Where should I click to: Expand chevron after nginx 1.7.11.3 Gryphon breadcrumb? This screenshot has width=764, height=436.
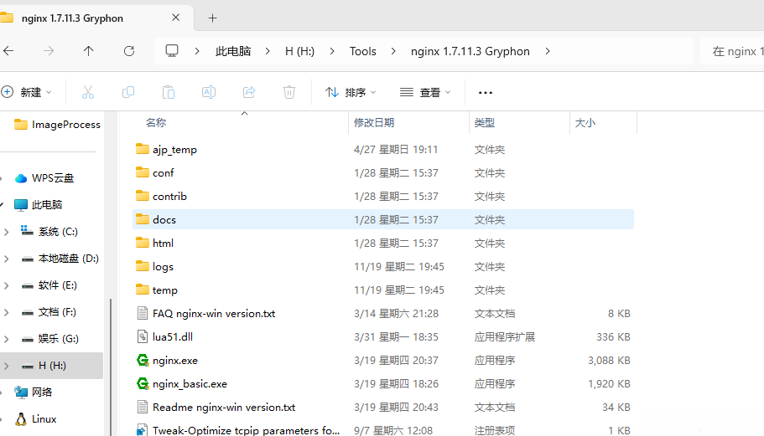click(548, 51)
